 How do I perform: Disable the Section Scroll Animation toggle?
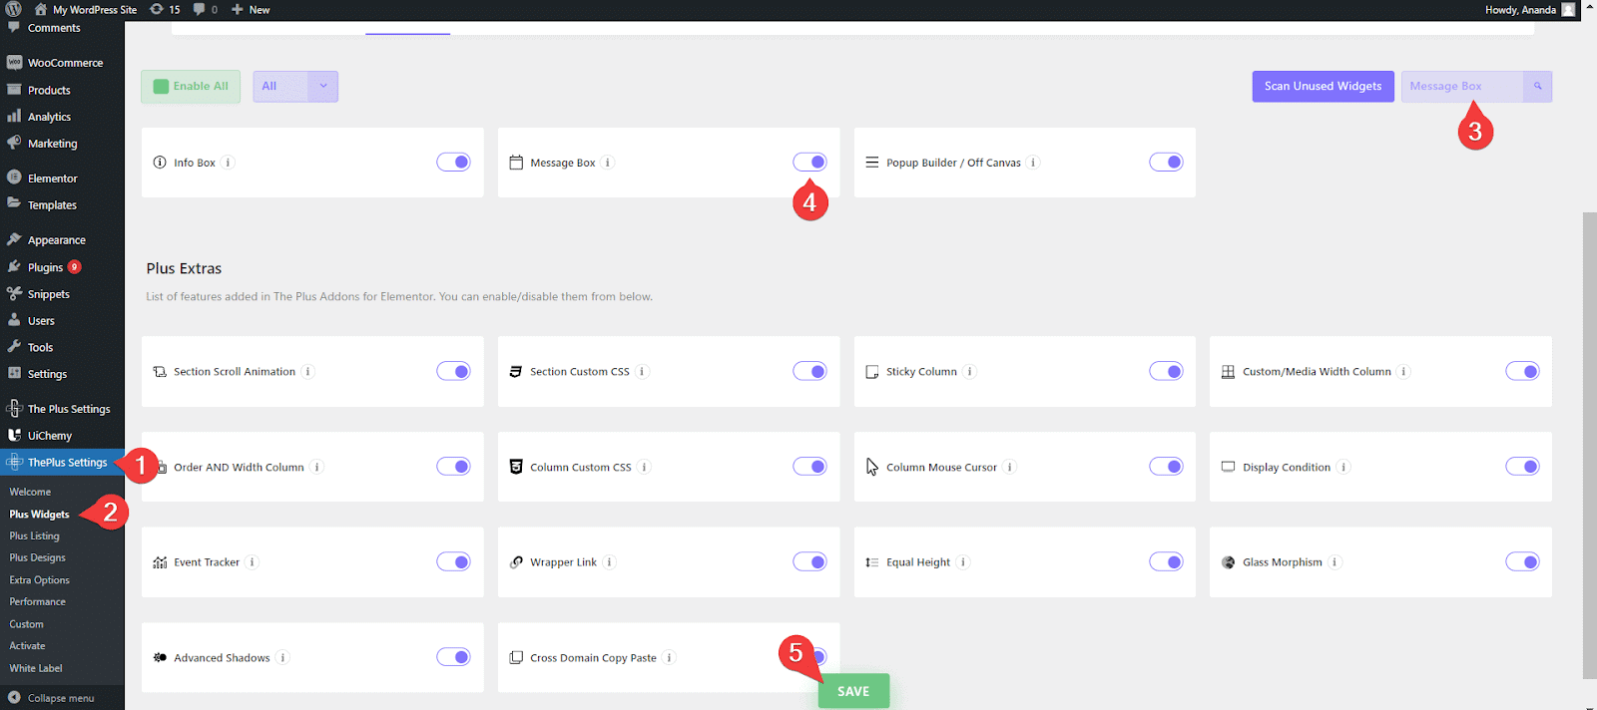(453, 372)
